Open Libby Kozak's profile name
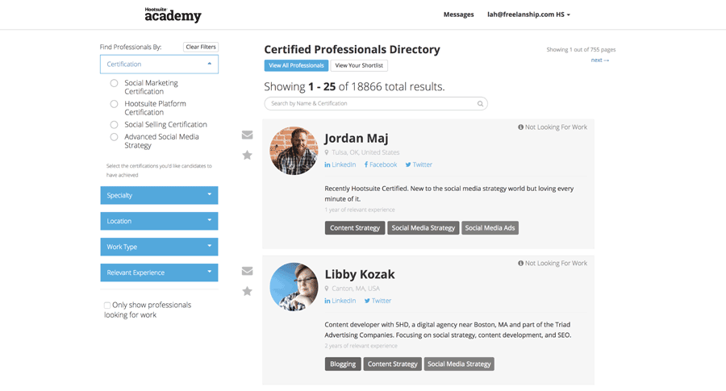Viewport: 726px width, 391px height. coord(360,274)
